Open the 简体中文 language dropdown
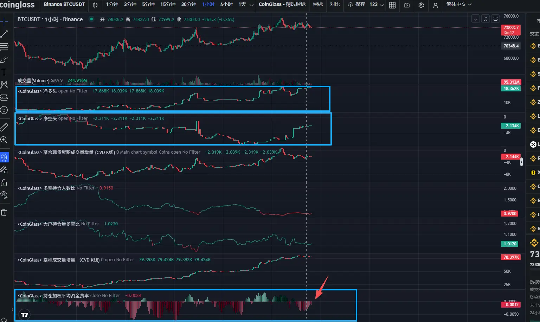Image resolution: width=540 pixels, height=322 pixels. tap(459, 5)
